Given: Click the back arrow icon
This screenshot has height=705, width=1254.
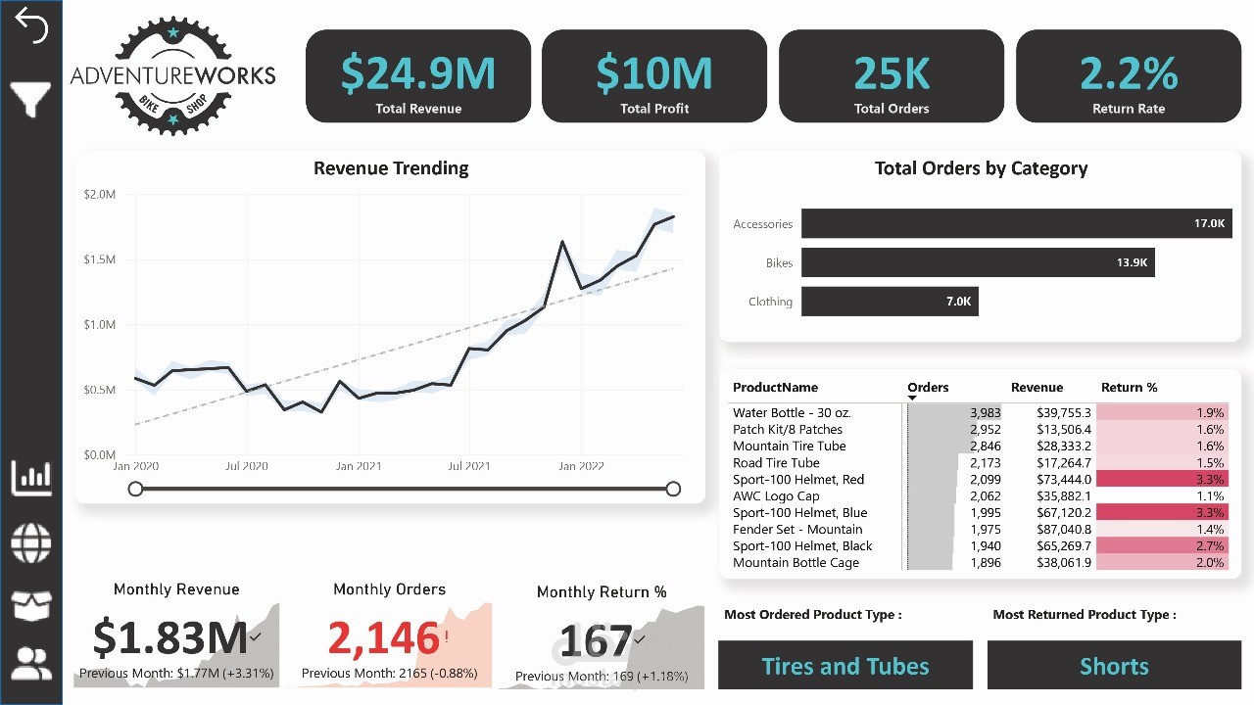Looking at the screenshot, I should coord(31,27).
